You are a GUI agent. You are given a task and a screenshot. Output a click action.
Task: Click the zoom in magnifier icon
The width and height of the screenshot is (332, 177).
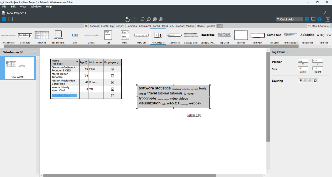click(x=149, y=19)
